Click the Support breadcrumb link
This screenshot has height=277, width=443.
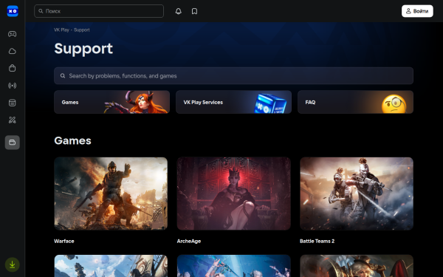[82, 30]
